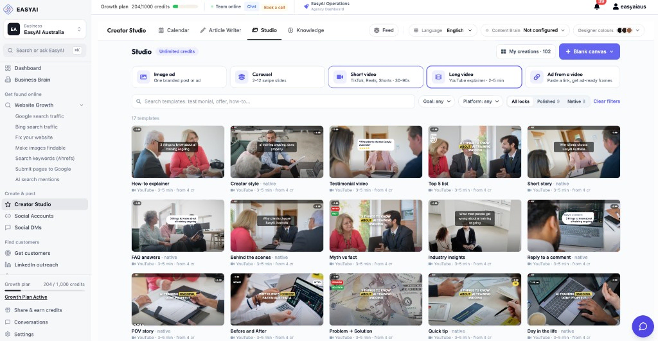The width and height of the screenshot is (658, 341).
Task: Click the top bar credits progress bar
Action: (x=185, y=6)
